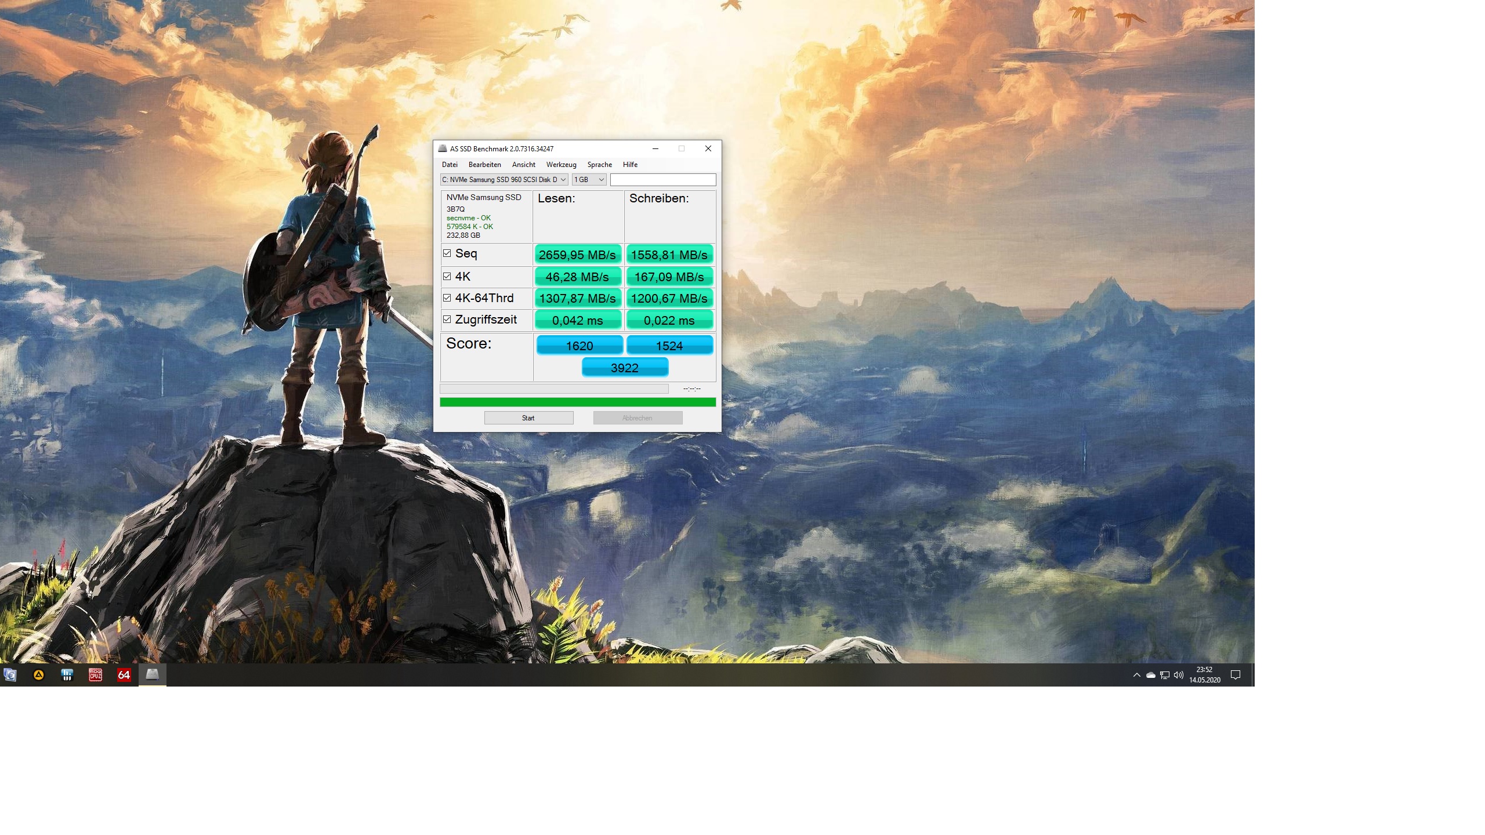This screenshot has height=835, width=1485.
Task: Open the Sprache menu
Action: tap(599, 165)
